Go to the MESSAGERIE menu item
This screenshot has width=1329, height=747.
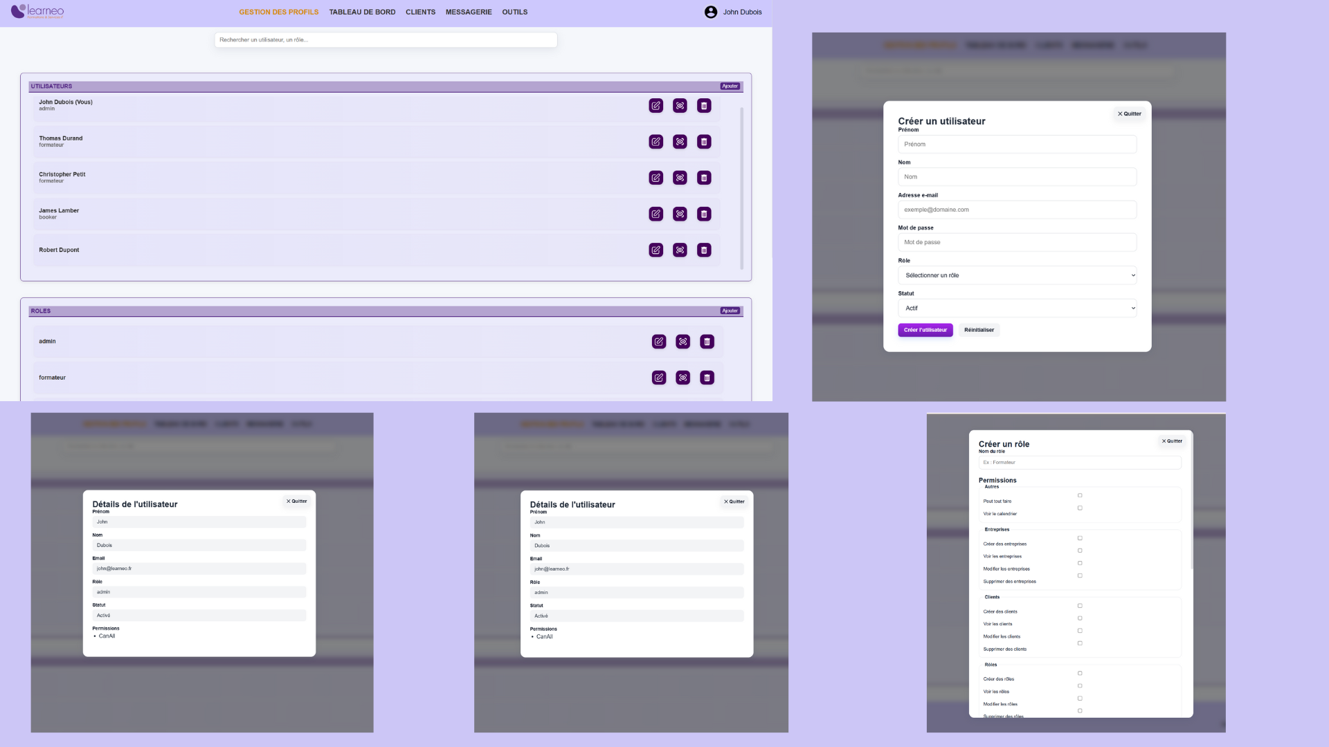[469, 12]
